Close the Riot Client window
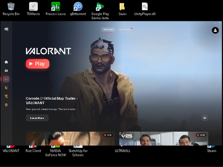Viewport: 223px width, 167px height. click(220, 23)
